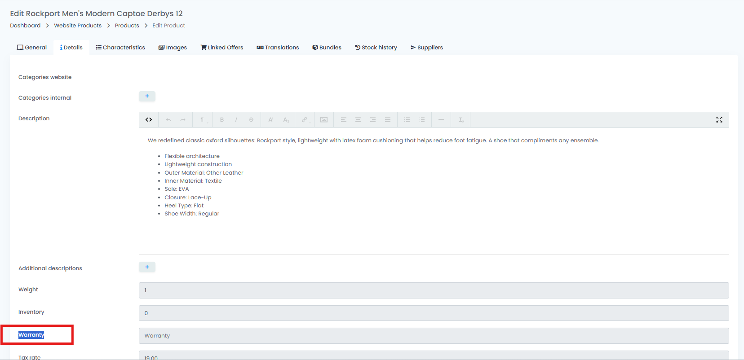Open the paragraph format dropdown
This screenshot has width=744, height=360.
coord(203,120)
